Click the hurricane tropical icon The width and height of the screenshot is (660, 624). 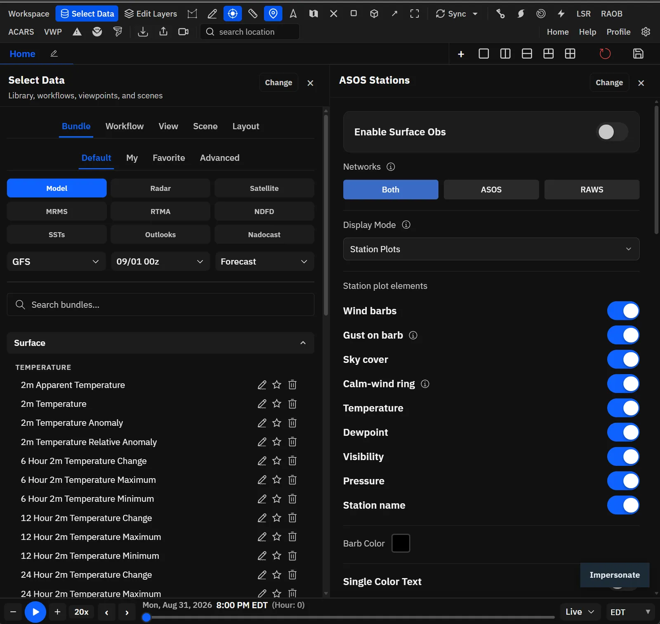point(521,14)
